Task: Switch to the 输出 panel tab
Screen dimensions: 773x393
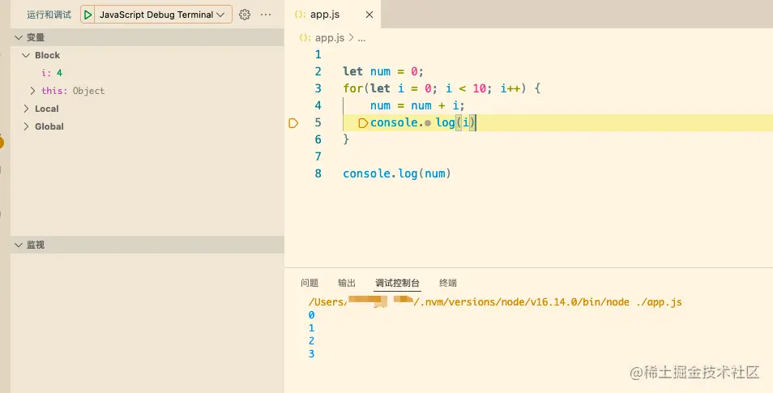Action: coord(347,283)
